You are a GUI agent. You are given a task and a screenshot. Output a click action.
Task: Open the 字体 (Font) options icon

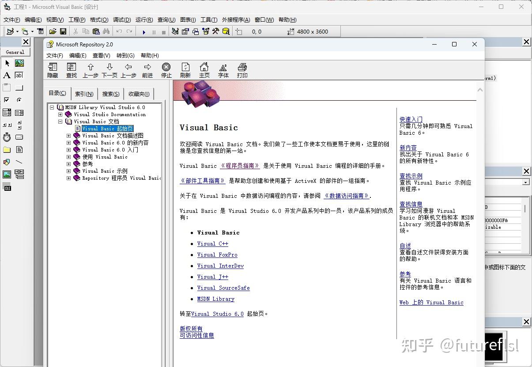coord(223,67)
